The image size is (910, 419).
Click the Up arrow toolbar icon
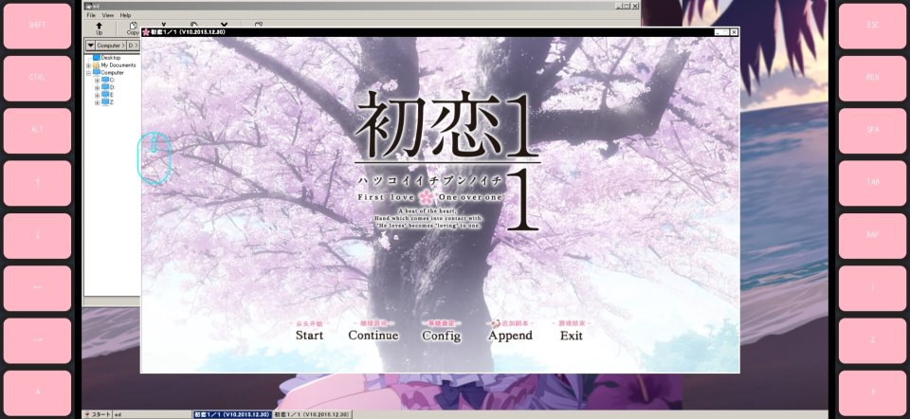(x=99, y=27)
